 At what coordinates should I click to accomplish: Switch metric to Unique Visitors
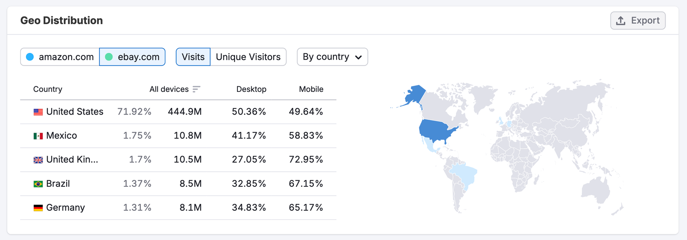click(248, 57)
